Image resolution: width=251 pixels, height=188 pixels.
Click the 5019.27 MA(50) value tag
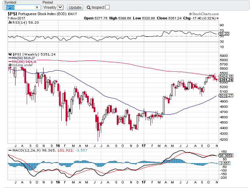point(226,96)
